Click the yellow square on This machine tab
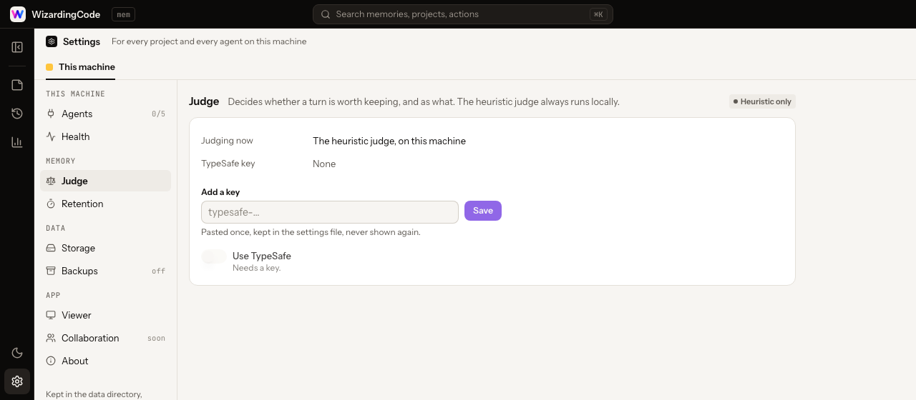The image size is (916, 400). point(49,67)
